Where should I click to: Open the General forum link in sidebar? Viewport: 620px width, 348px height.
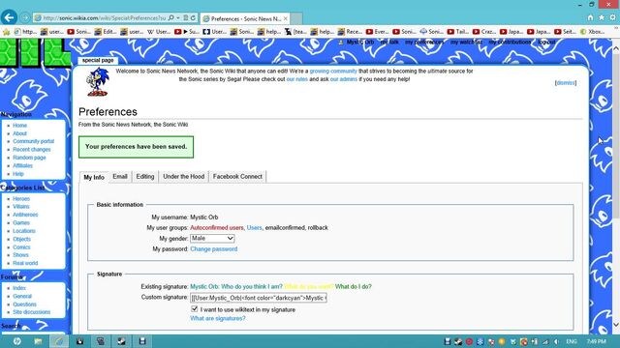click(x=22, y=296)
